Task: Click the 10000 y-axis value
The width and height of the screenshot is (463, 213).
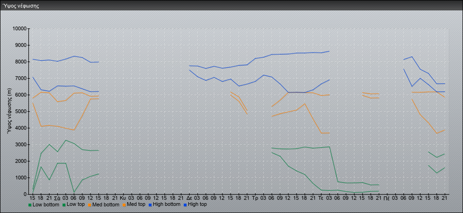Action: (20, 29)
